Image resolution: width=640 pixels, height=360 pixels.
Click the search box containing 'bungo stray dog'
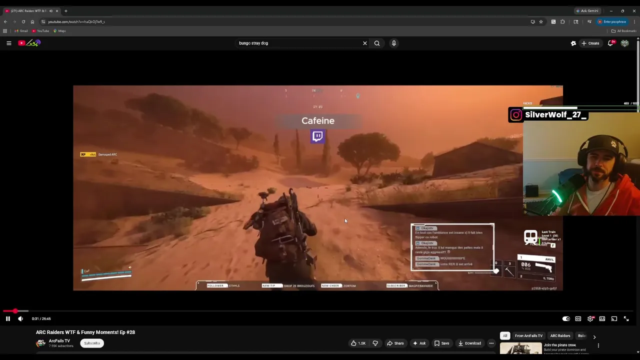click(x=299, y=43)
